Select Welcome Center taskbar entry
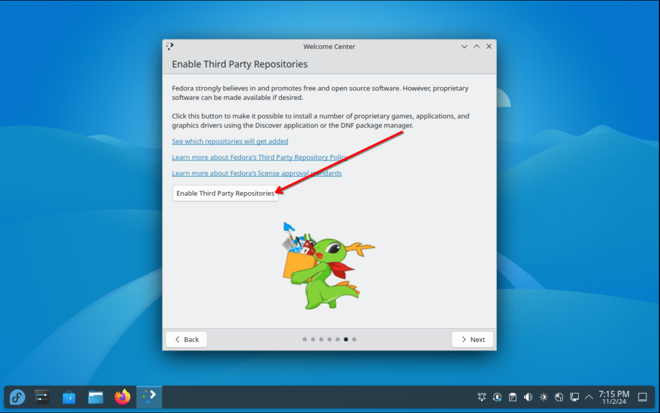This screenshot has width=660, height=413. (149, 397)
